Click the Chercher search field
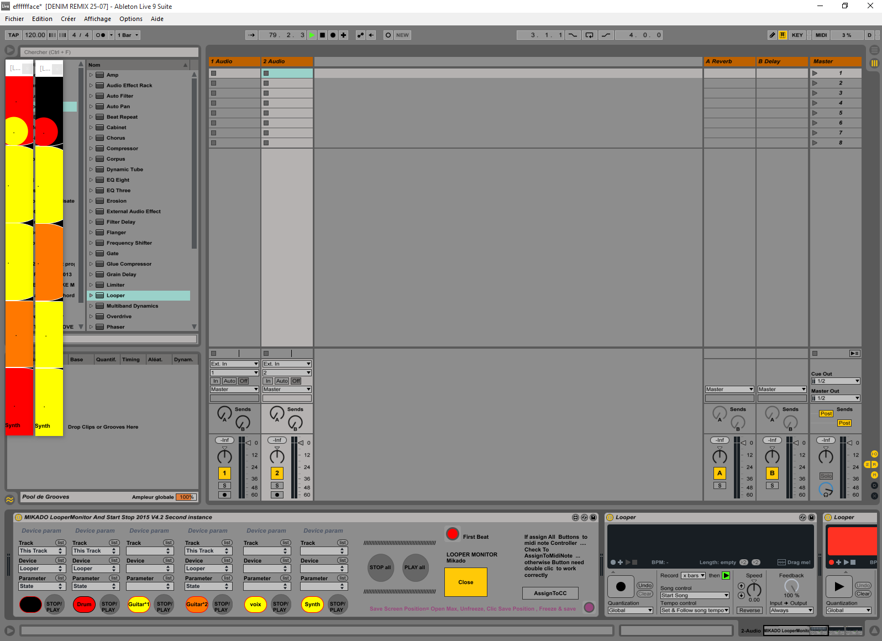 click(x=109, y=52)
